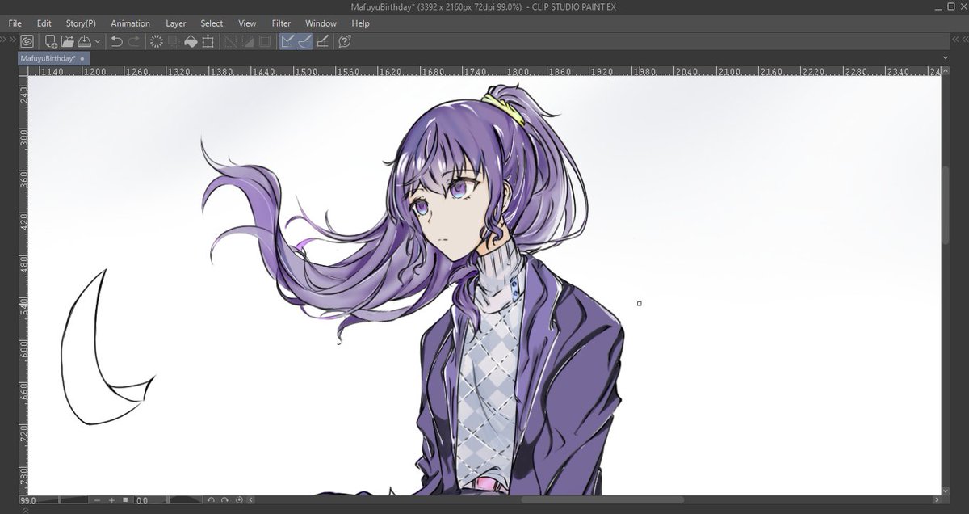Click the Fill bucket command icon
The width and height of the screenshot is (969, 514).
point(191,41)
